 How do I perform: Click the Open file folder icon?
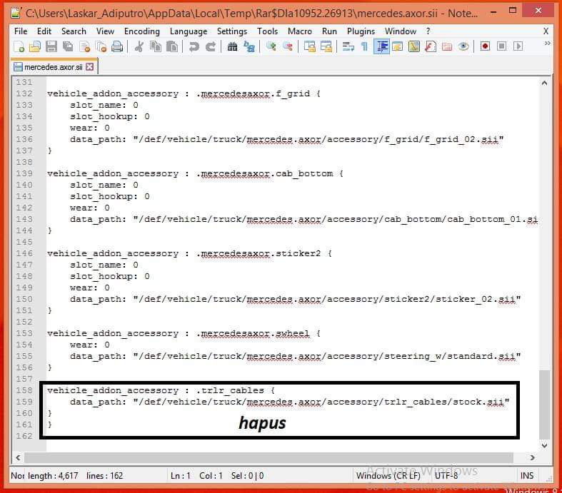pyautogui.click(x=35, y=46)
